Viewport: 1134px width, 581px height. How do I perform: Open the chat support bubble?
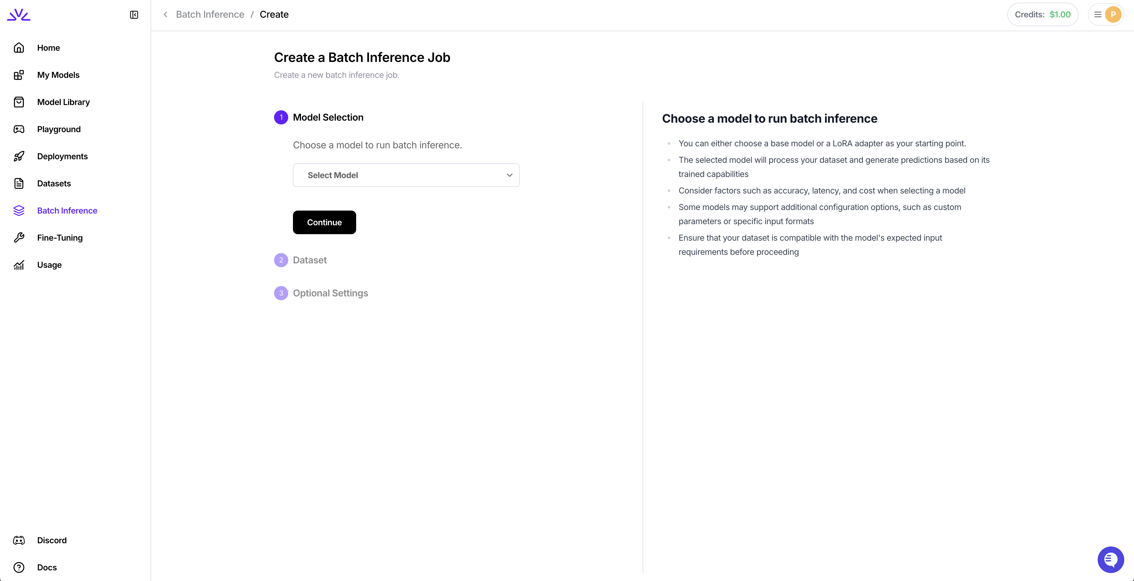tap(1110, 559)
